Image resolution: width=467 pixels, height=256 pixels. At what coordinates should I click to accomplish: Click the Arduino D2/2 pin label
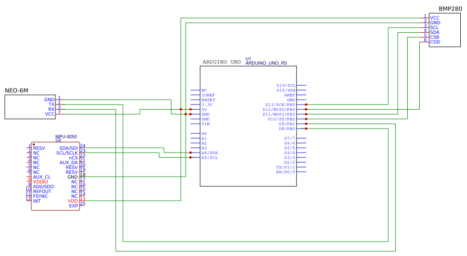(x=290, y=162)
